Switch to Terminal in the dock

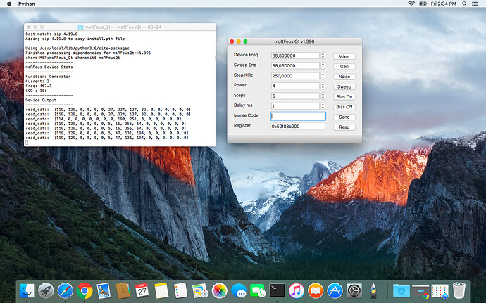277,290
